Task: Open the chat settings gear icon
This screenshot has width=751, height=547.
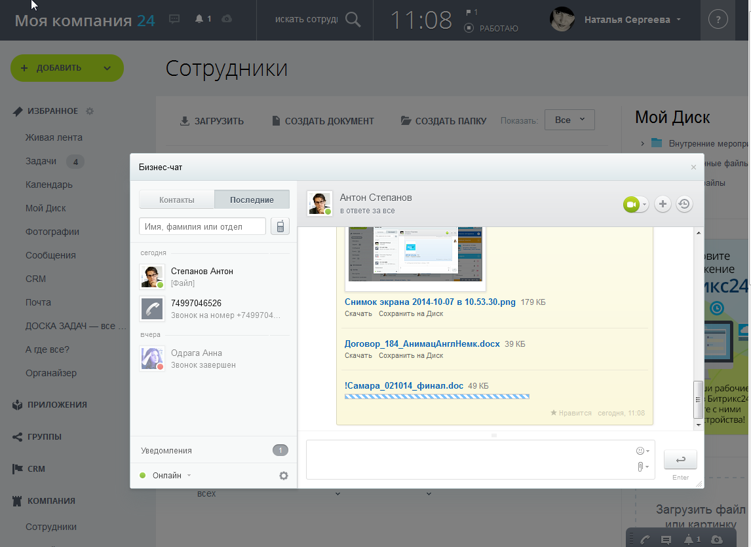Action: coord(284,475)
